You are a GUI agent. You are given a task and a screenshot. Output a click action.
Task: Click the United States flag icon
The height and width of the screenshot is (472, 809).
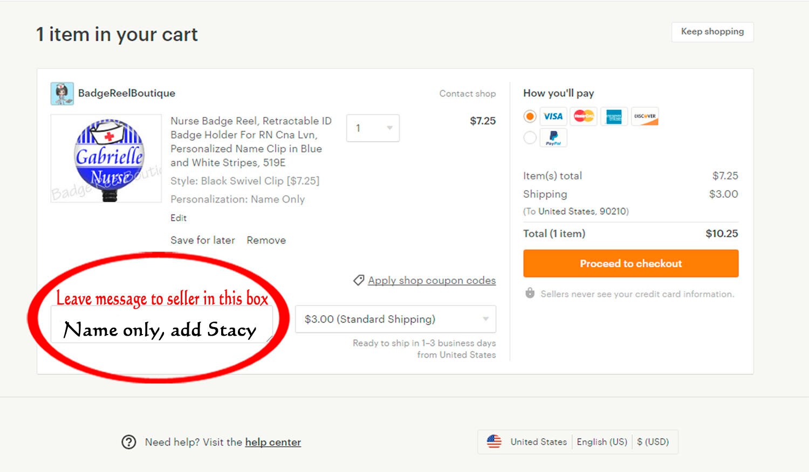tap(494, 442)
